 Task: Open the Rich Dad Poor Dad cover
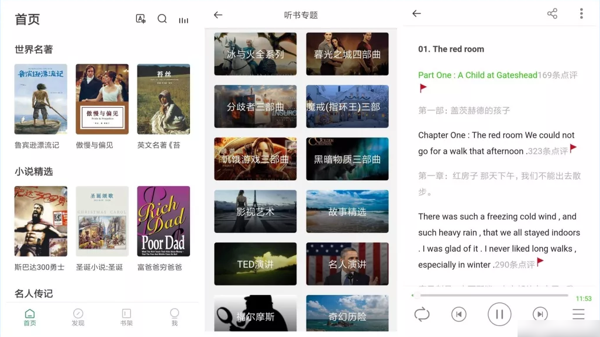(x=163, y=221)
